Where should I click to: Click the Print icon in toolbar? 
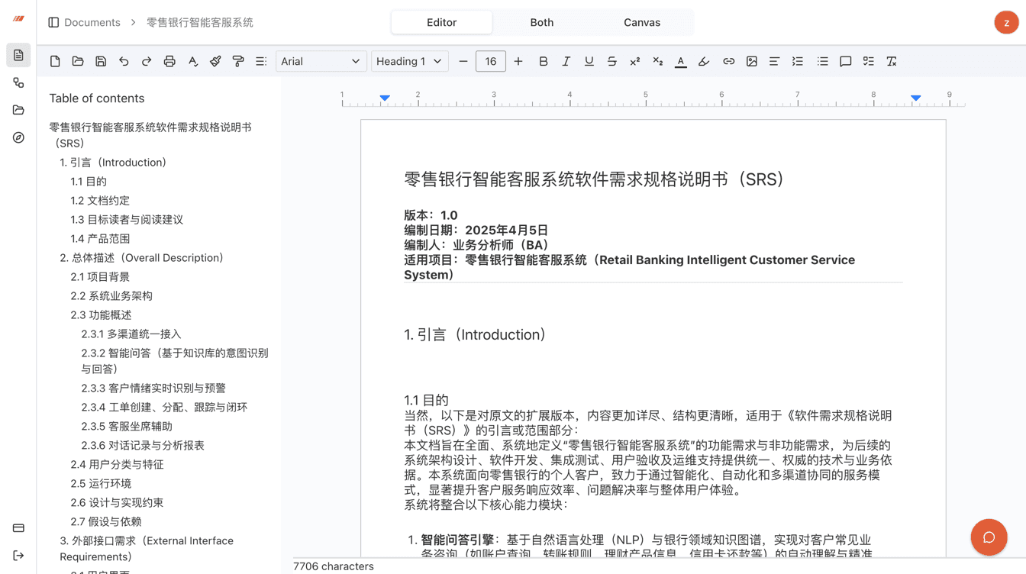169,62
